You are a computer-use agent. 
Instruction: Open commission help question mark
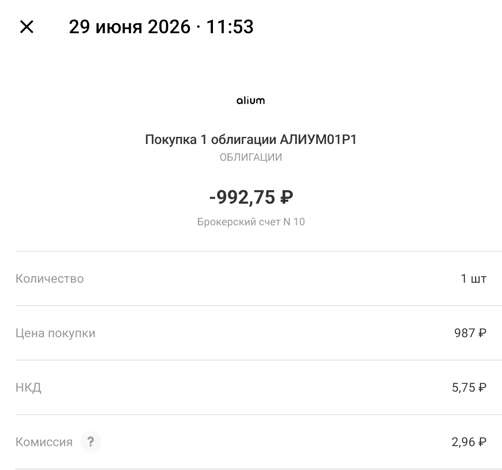(x=90, y=442)
